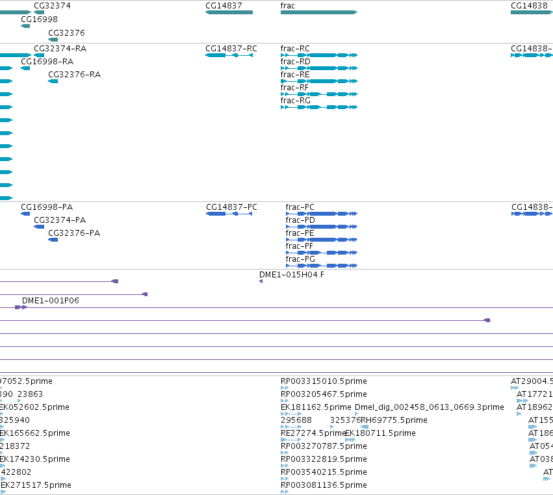Image resolution: width=553 pixels, height=495 pixels.
Task: Select the frac gene arrow glyph
Action: (319, 12)
